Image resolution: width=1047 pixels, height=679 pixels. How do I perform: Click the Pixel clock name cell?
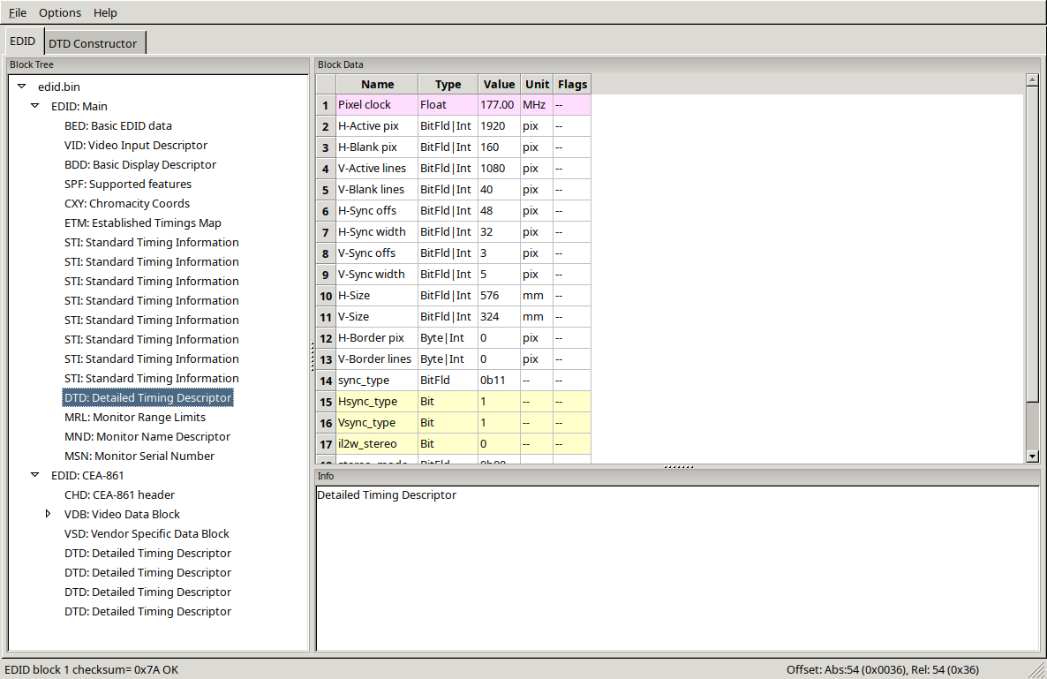tap(377, 105)
